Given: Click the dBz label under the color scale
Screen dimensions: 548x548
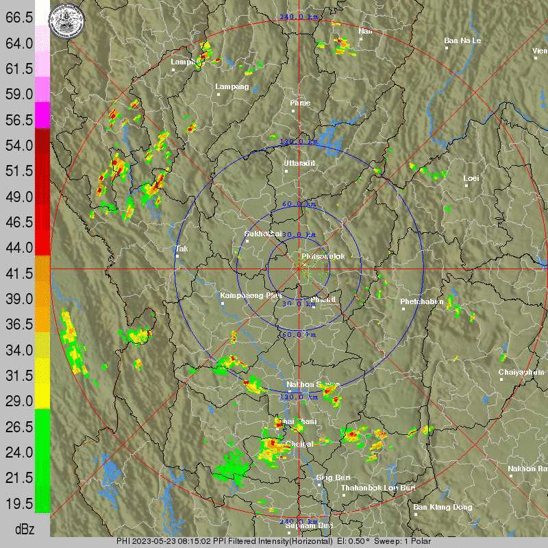Looking at the screenshot, I should tap(24, 529).
